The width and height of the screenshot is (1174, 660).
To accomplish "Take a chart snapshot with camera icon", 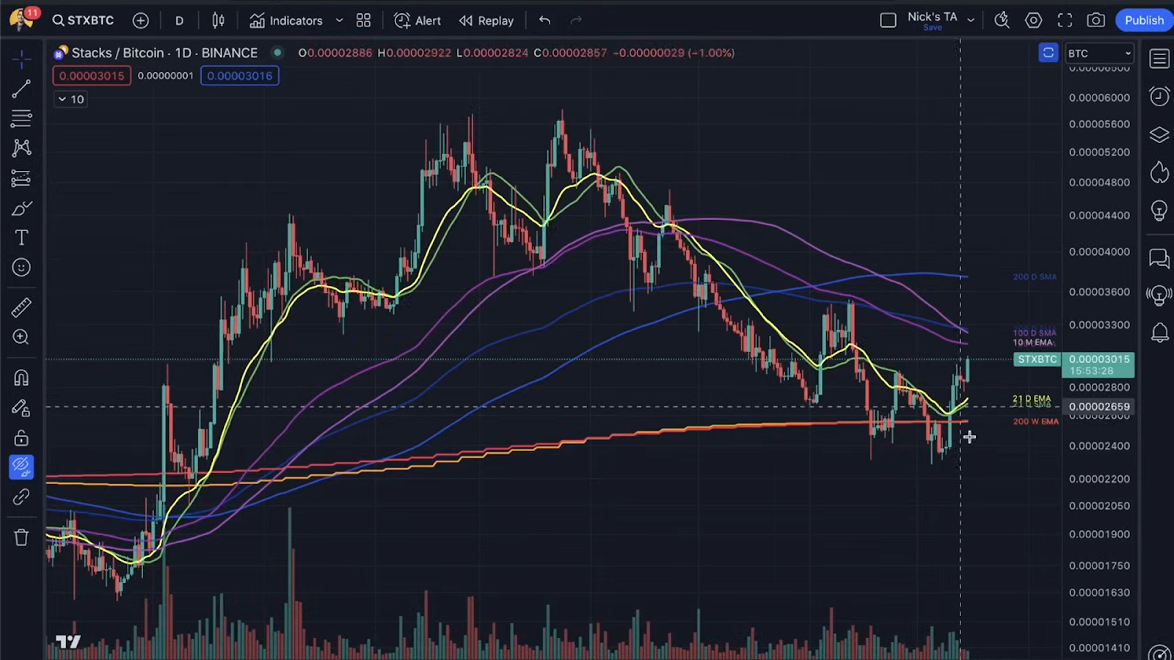I will click(1096, 21).
